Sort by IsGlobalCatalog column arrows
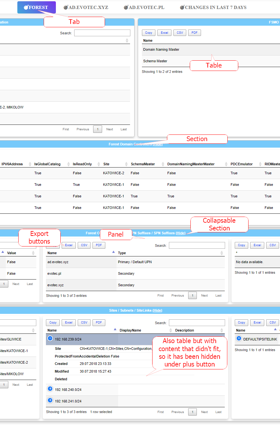 [68, 164]
